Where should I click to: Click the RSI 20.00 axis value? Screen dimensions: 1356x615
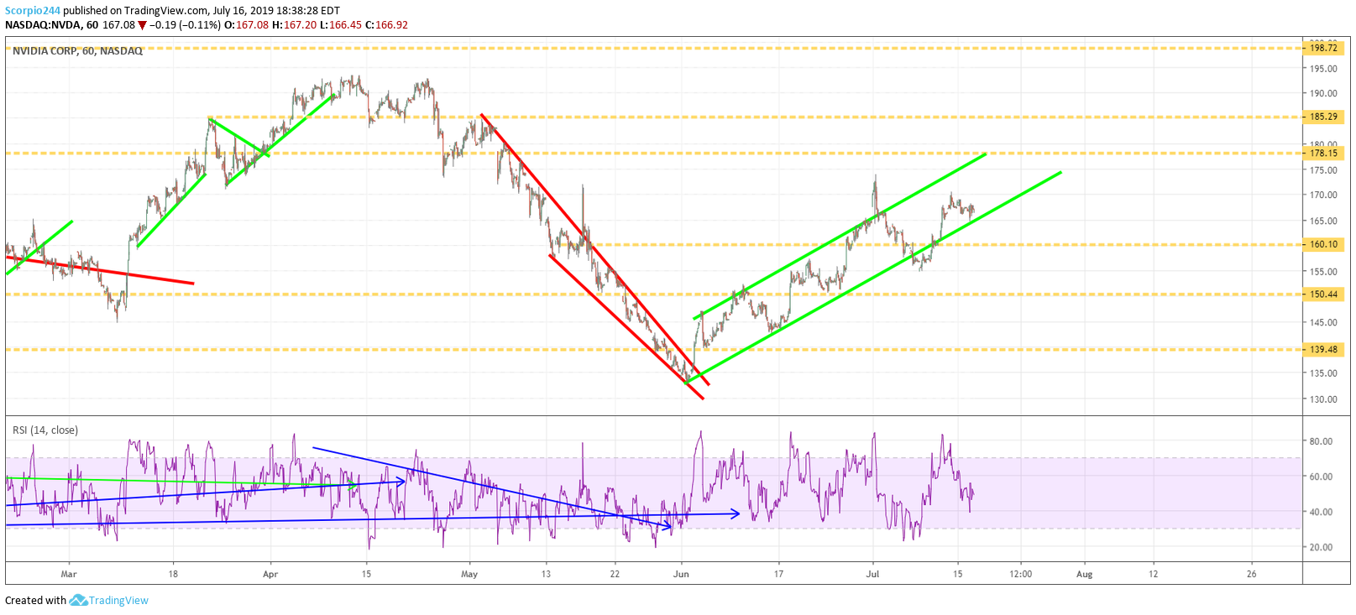coord(1321,547)
